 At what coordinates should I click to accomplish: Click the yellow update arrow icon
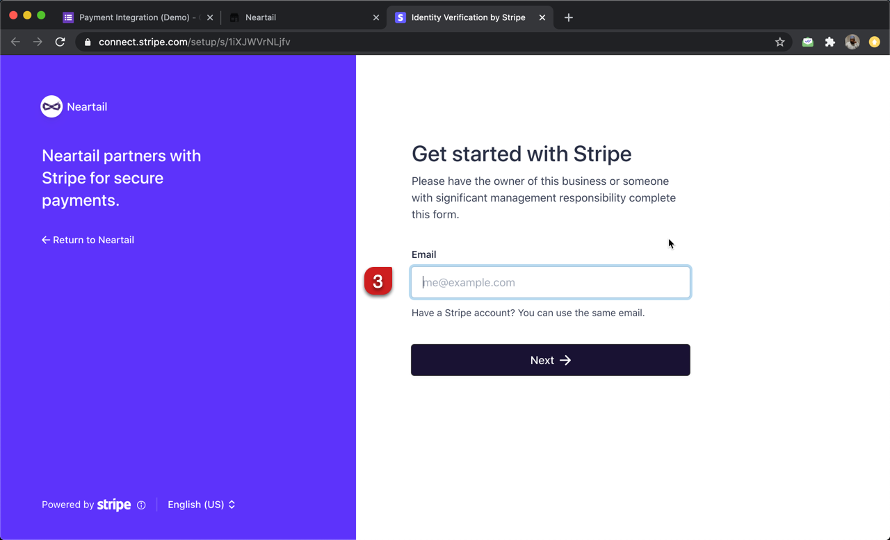pyautogui.click(x=874, y=42)
